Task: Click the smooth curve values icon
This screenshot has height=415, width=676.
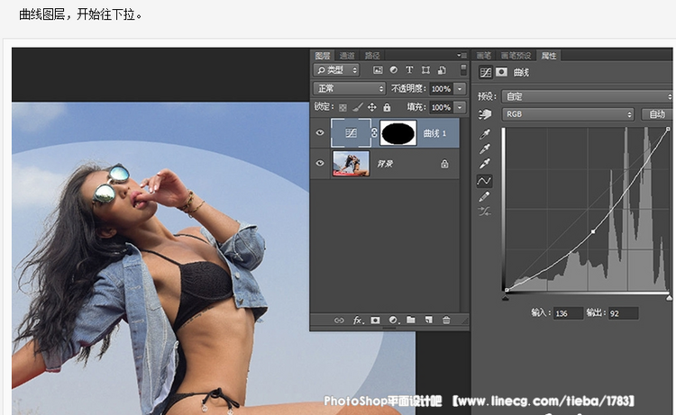Action: click(485, 212)
